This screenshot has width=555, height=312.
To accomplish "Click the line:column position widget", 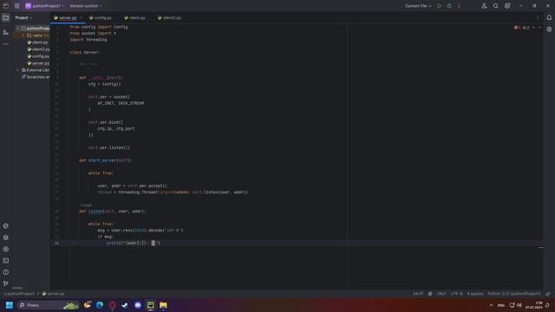I will coord(418,294).
